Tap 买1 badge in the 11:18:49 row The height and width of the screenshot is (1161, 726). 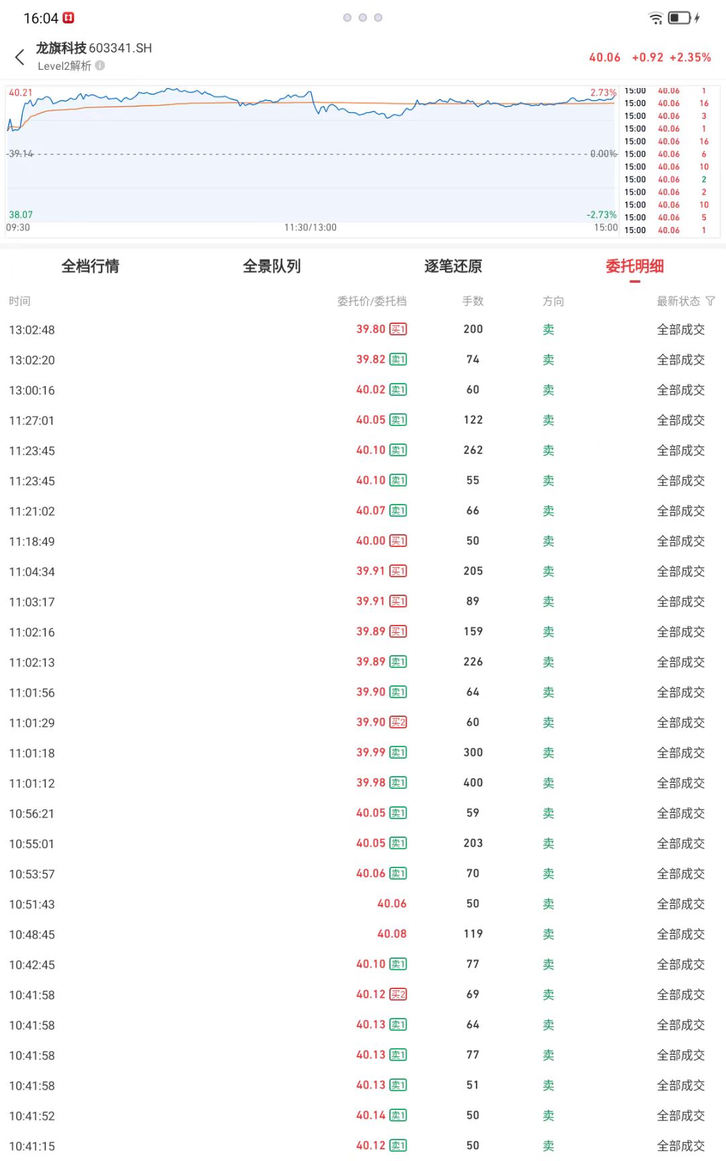(398, 541)
